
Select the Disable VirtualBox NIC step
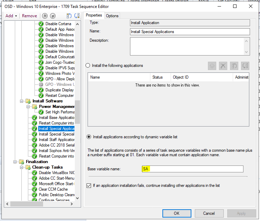(x=57, y=173)
